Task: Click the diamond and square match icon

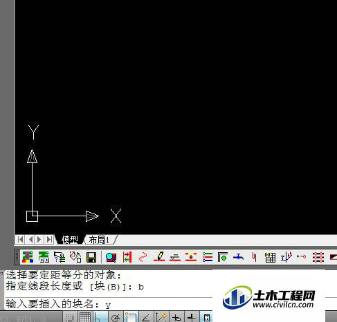Action: (x=75, y=257)
